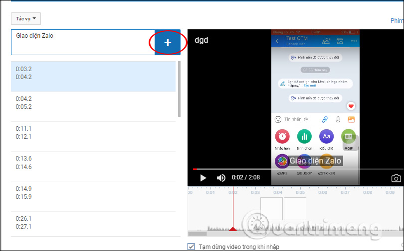
Task: Click the red playhead marker on timeline
Action: click(x=233, y=229)
